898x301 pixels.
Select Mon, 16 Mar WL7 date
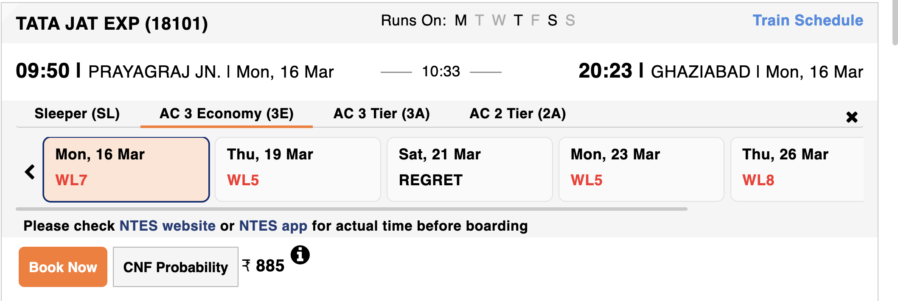pyautogui.click(x=126, y=169)
